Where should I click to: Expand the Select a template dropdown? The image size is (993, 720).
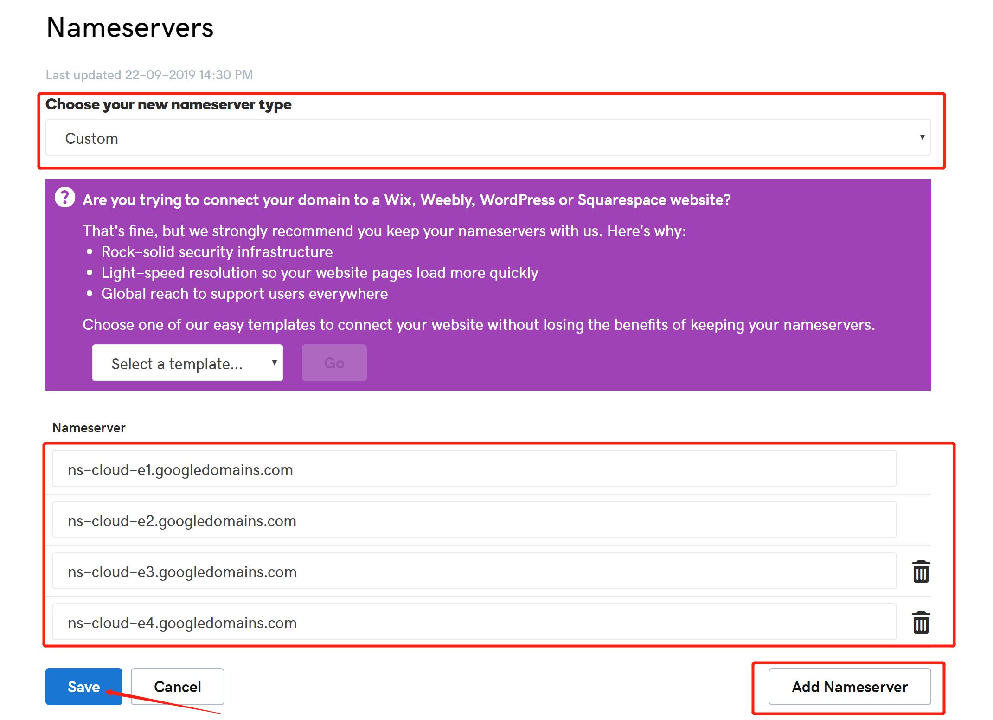pos(187,363)
